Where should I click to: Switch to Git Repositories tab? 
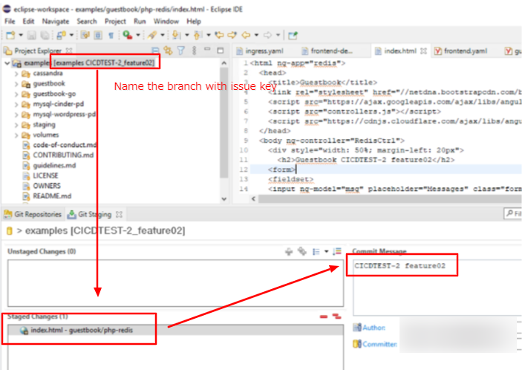tap(33, 215)
